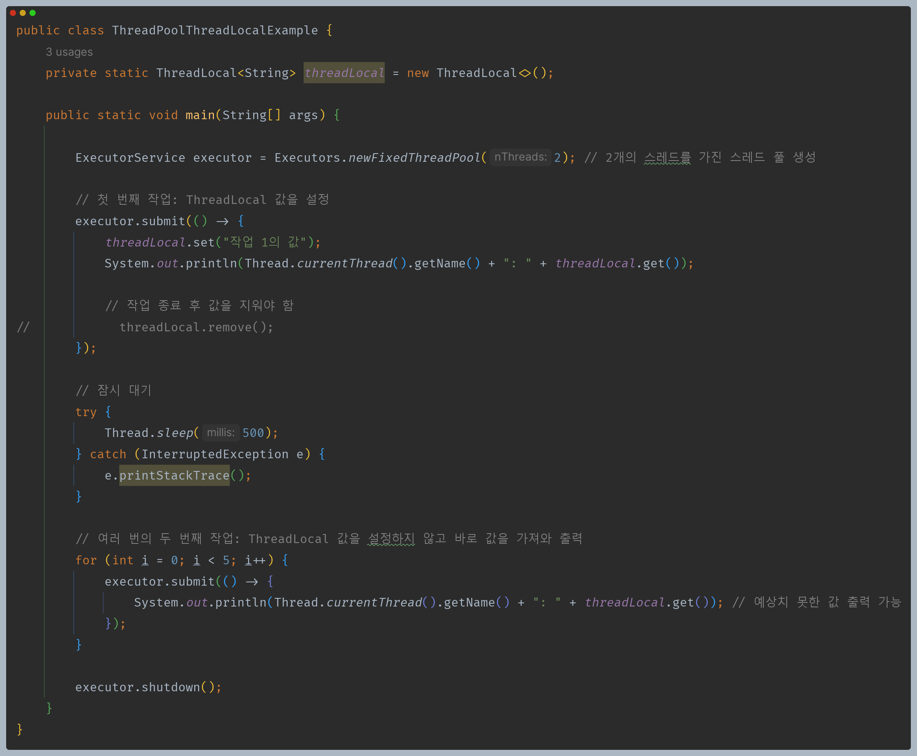Click the for keyword of the loop
Screen dimensions: 917x756
[x=86, y=561]
